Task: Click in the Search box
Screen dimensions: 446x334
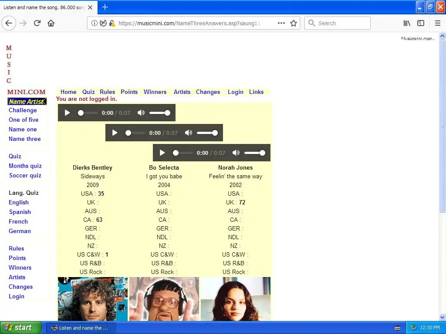Action: (338, 23)
